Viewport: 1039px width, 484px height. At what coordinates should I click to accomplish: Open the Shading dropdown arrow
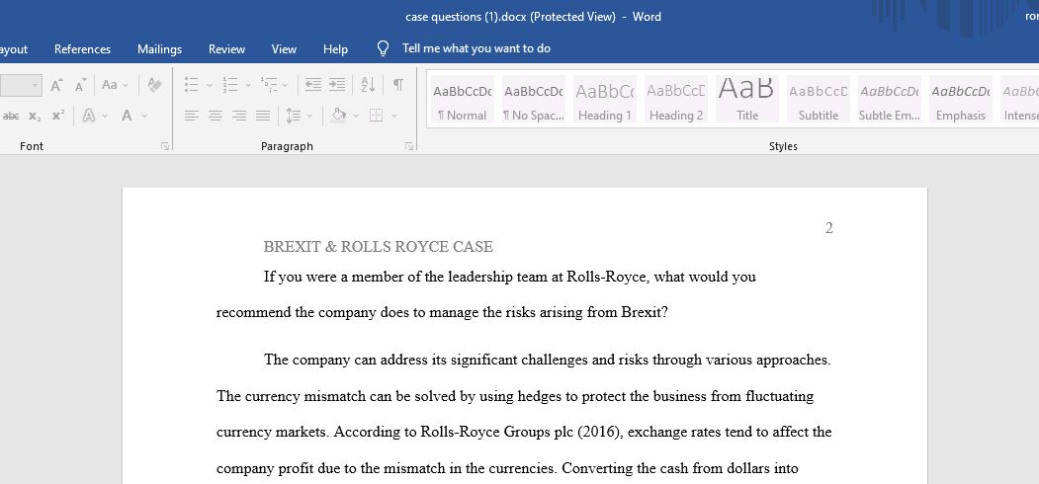tap(356, 116)
